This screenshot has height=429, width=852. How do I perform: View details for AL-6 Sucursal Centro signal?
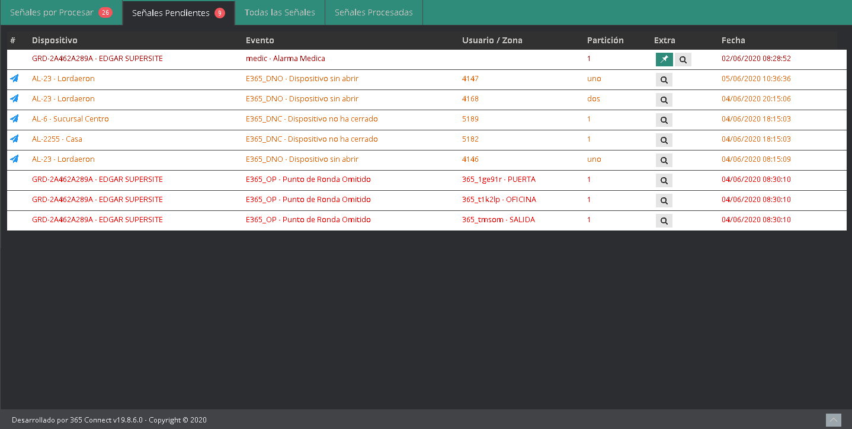pos(664,120)
